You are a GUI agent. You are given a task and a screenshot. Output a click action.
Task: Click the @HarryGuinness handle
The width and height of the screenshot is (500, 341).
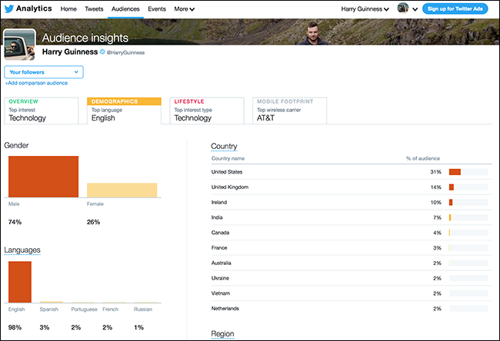click(125, 52)
